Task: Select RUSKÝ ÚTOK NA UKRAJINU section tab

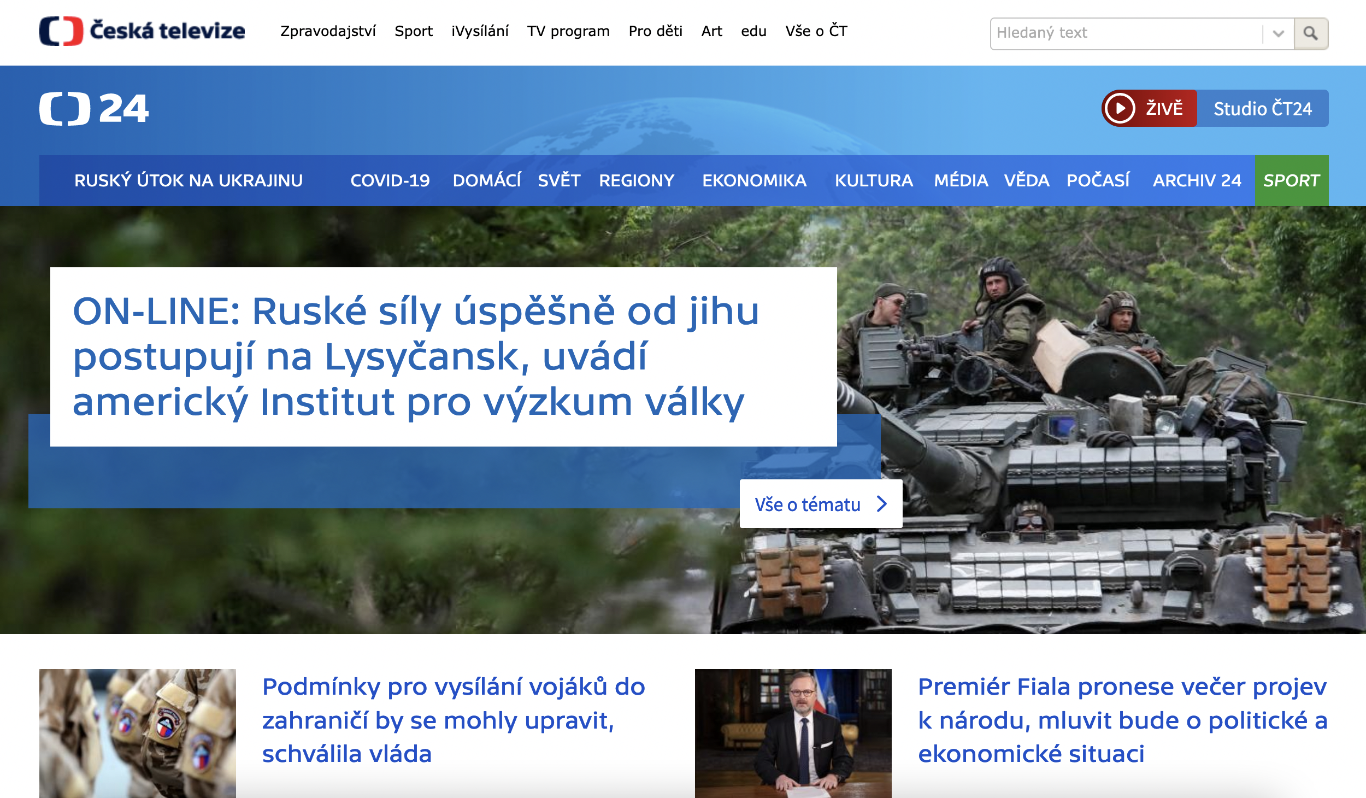Action: 189,180
